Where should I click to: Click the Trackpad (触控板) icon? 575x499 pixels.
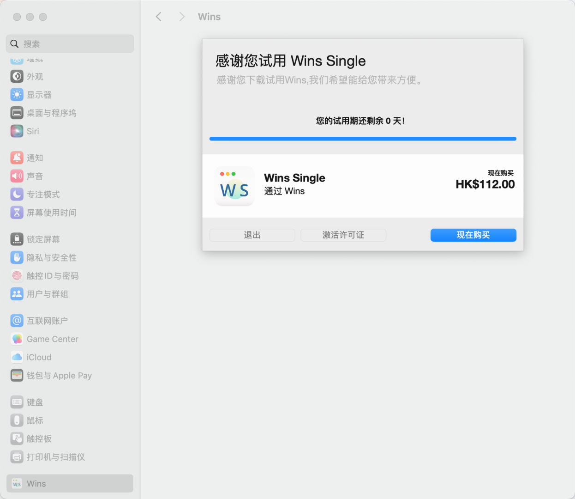(x=17, y=438)
